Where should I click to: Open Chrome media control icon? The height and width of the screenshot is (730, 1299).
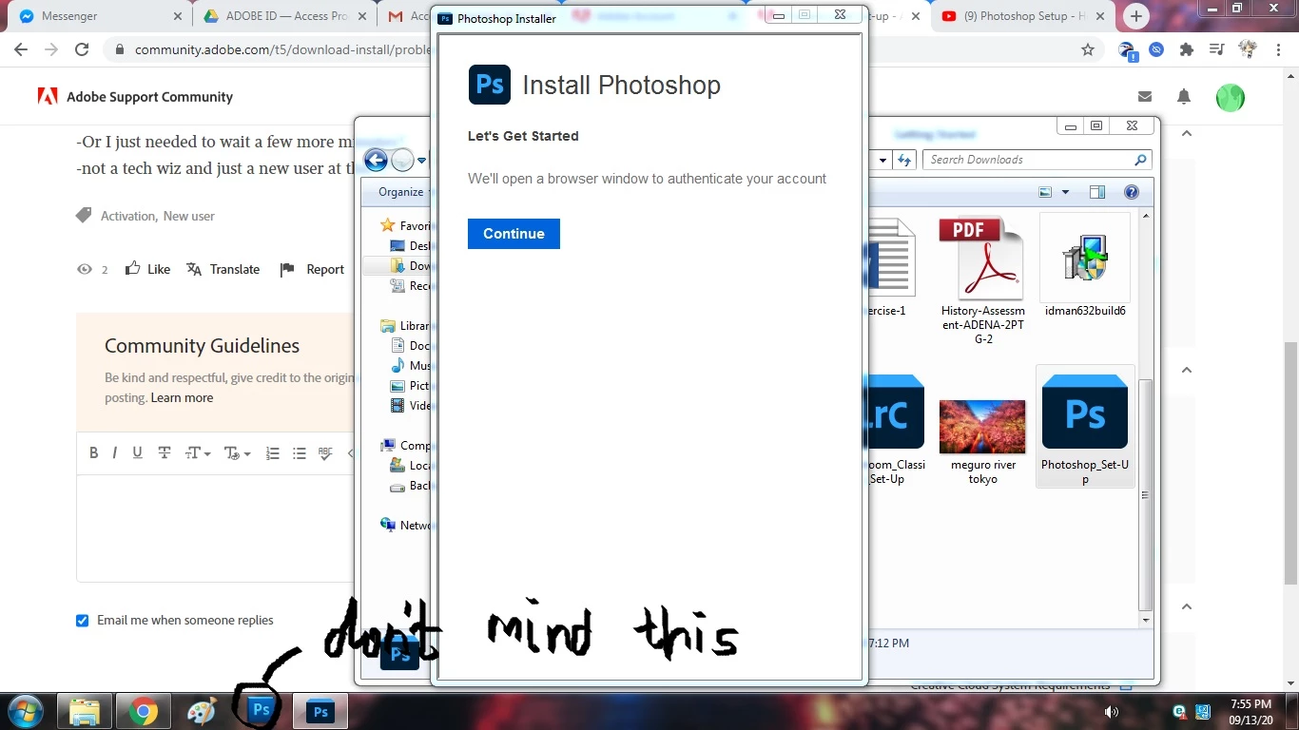[x=1215, y=49]
